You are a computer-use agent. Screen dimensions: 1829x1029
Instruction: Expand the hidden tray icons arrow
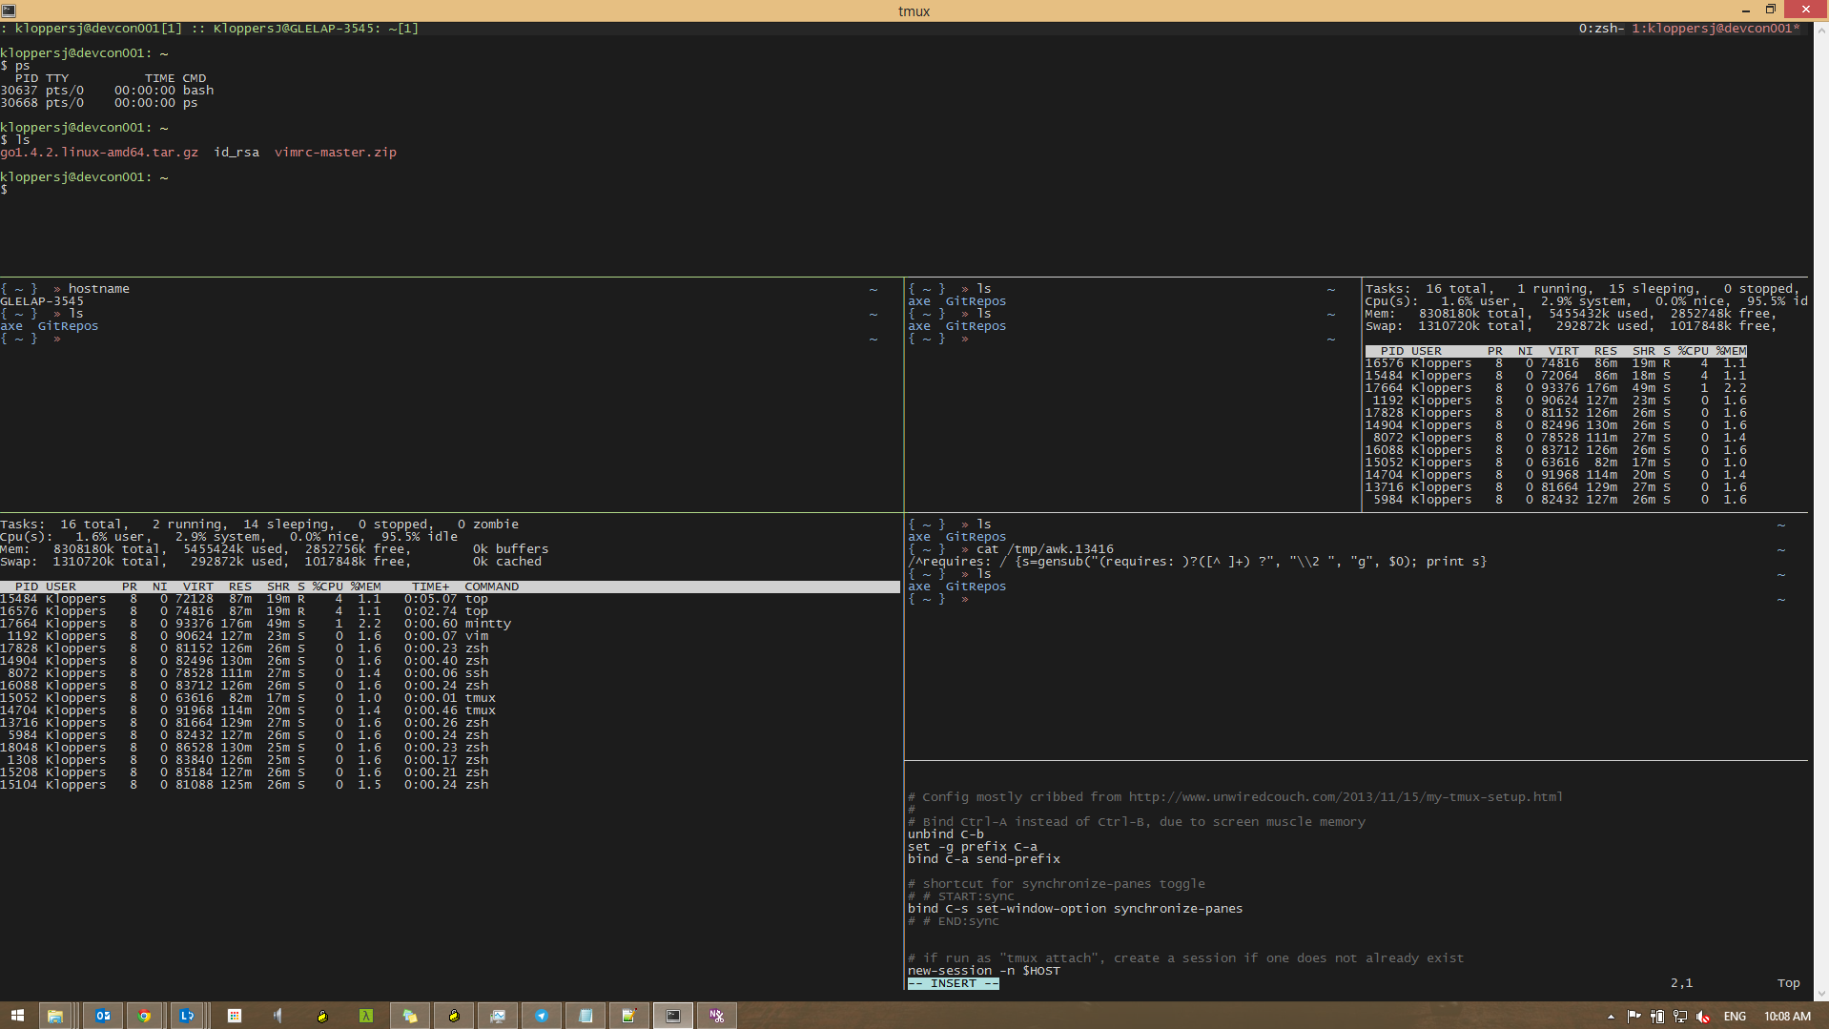pyautogui.click(x=1611, y=1017)
